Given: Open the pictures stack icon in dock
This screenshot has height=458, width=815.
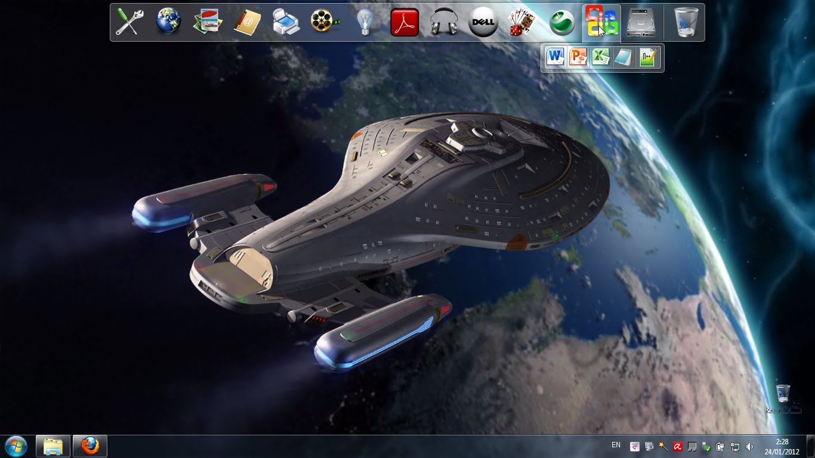Looking at the screenshot, I should (208, 22).
